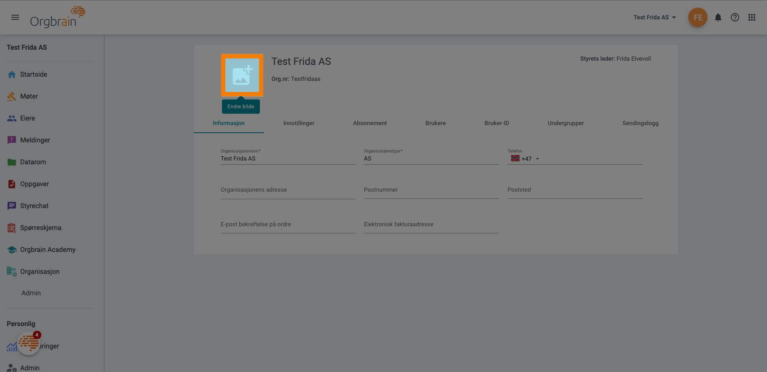767x372 pixels.
Task: Open Meldinger in the sidebar
Action: point(35,140)
